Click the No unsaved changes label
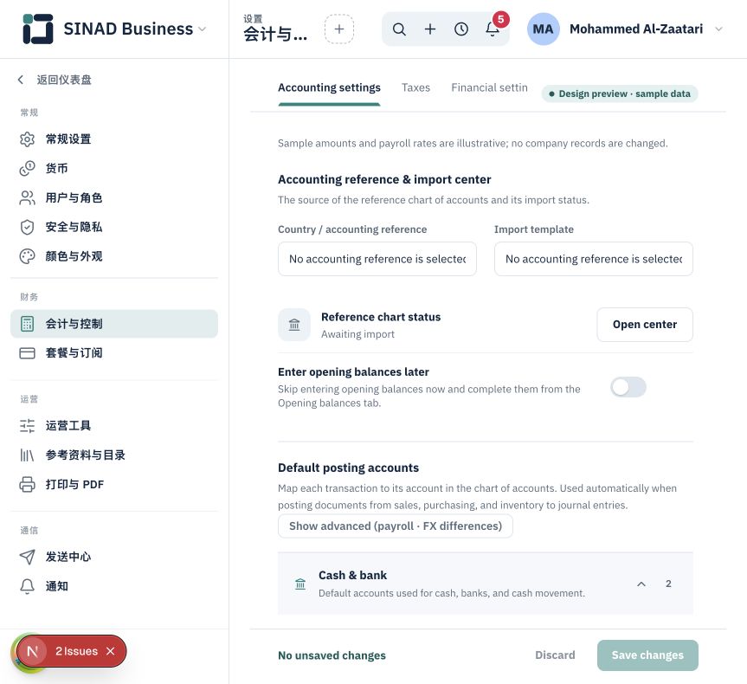747x684 pixels. (x=332, y=655)
